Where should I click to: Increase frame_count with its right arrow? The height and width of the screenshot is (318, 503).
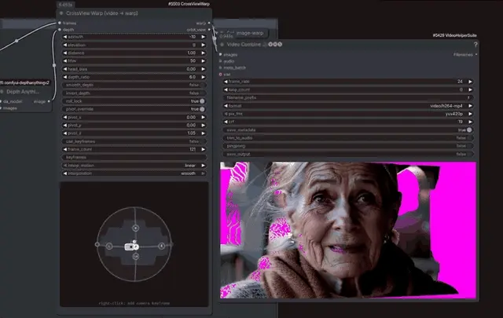203,149
